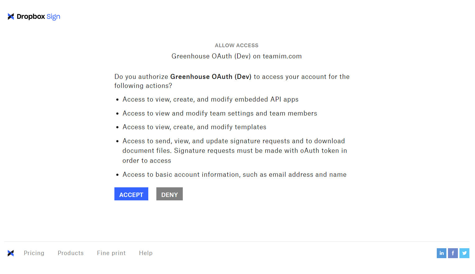
Task: Open the Twitter social icon
Action: [x=464, y=253]
